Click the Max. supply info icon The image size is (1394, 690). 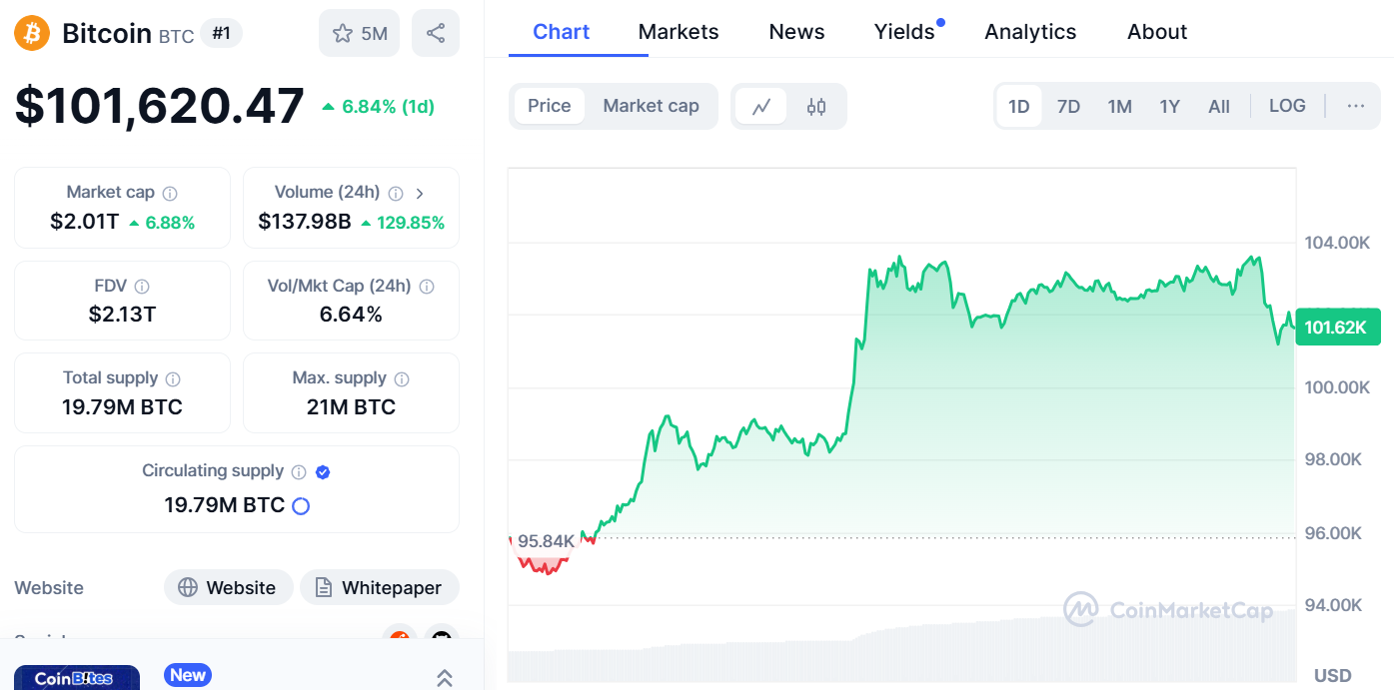tap(402, 378)
